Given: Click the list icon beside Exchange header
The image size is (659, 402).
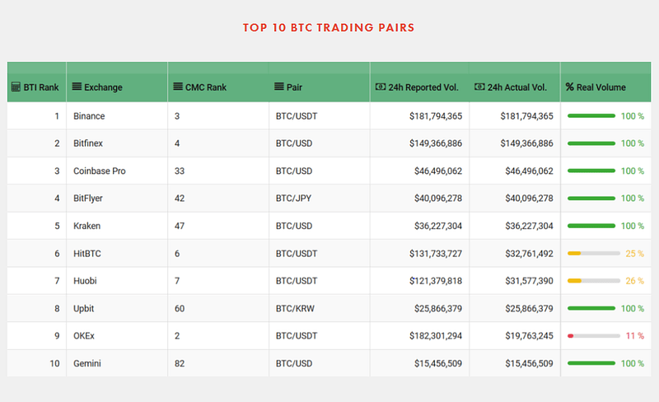Looking at the screenshot, I should point(77,86).
